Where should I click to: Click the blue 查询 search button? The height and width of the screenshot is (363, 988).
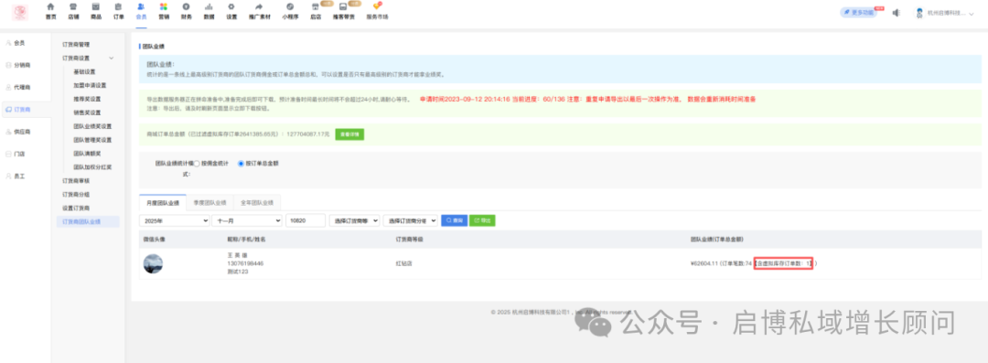[x=455, y=220]
